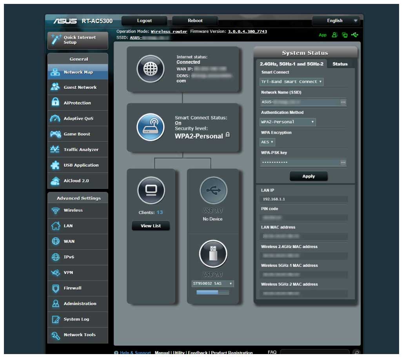Click the Smart Connect On link

point(178,123)
